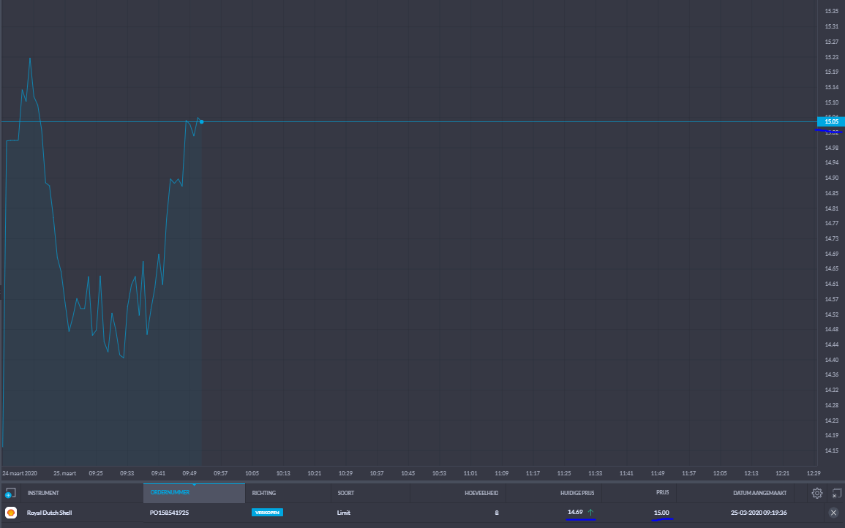Click the 09:57 time axis label
The image size is (845, 528).
point(220,473)
